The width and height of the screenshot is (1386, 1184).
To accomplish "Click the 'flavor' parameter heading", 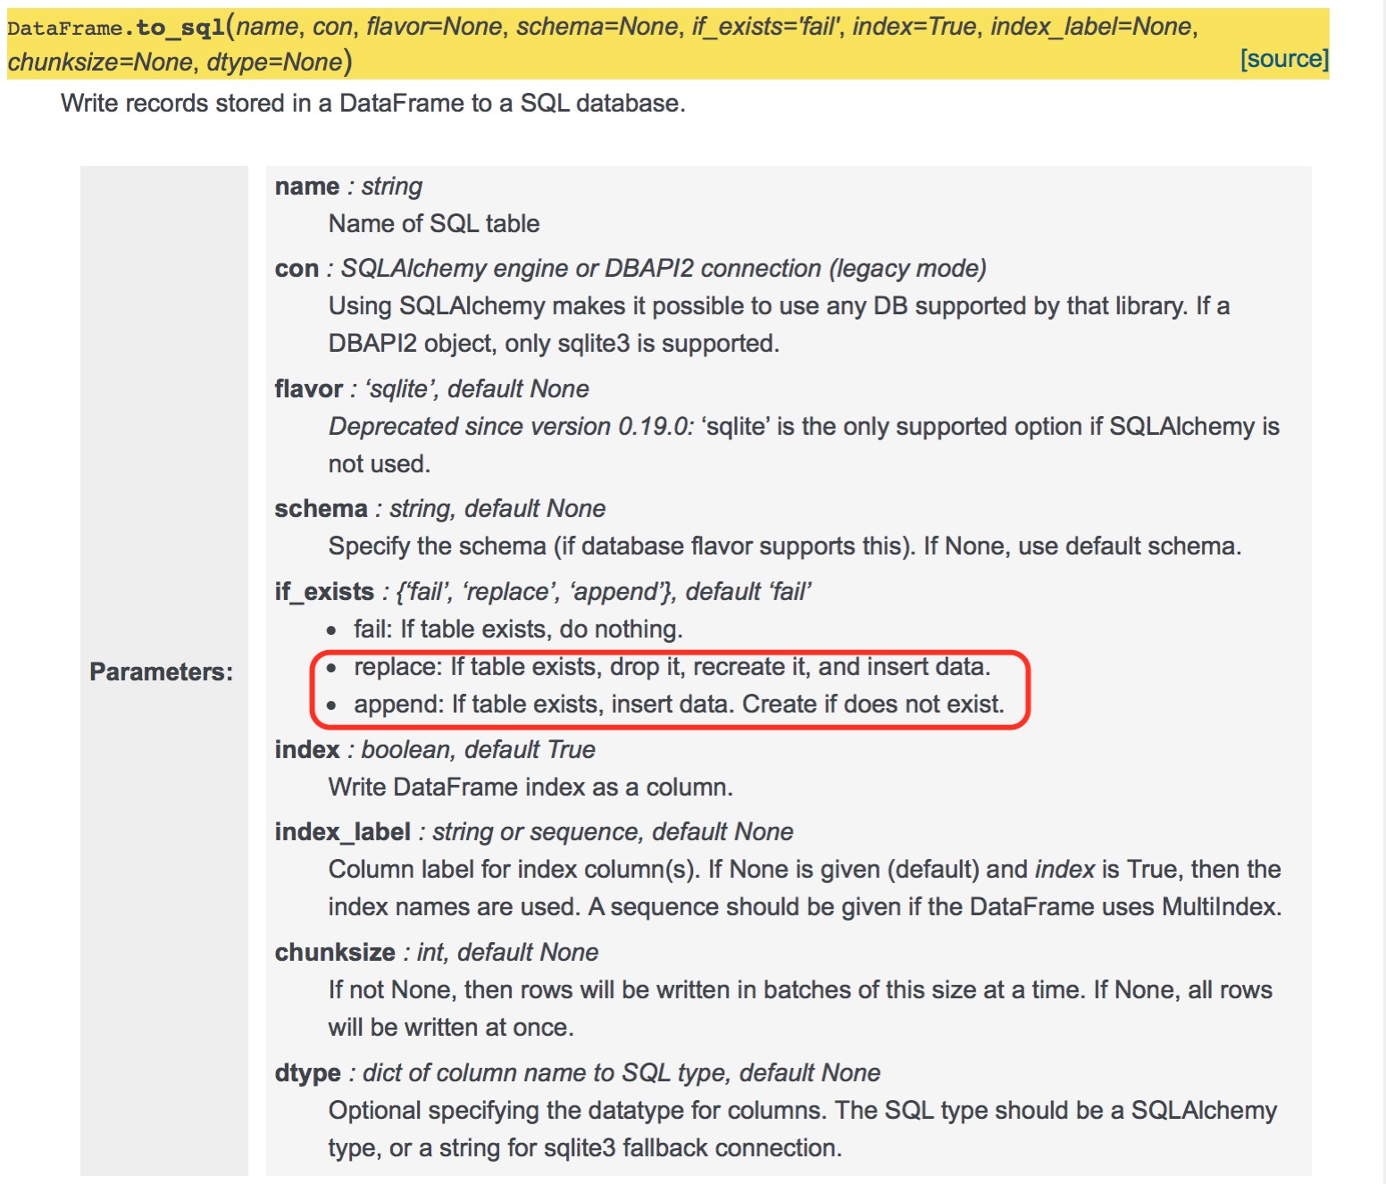I will pos(308,388).
